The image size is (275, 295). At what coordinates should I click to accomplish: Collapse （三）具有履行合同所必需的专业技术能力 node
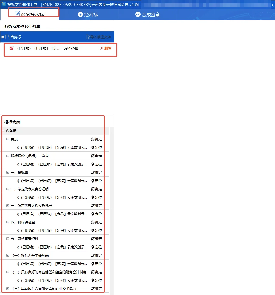(7, 288)
